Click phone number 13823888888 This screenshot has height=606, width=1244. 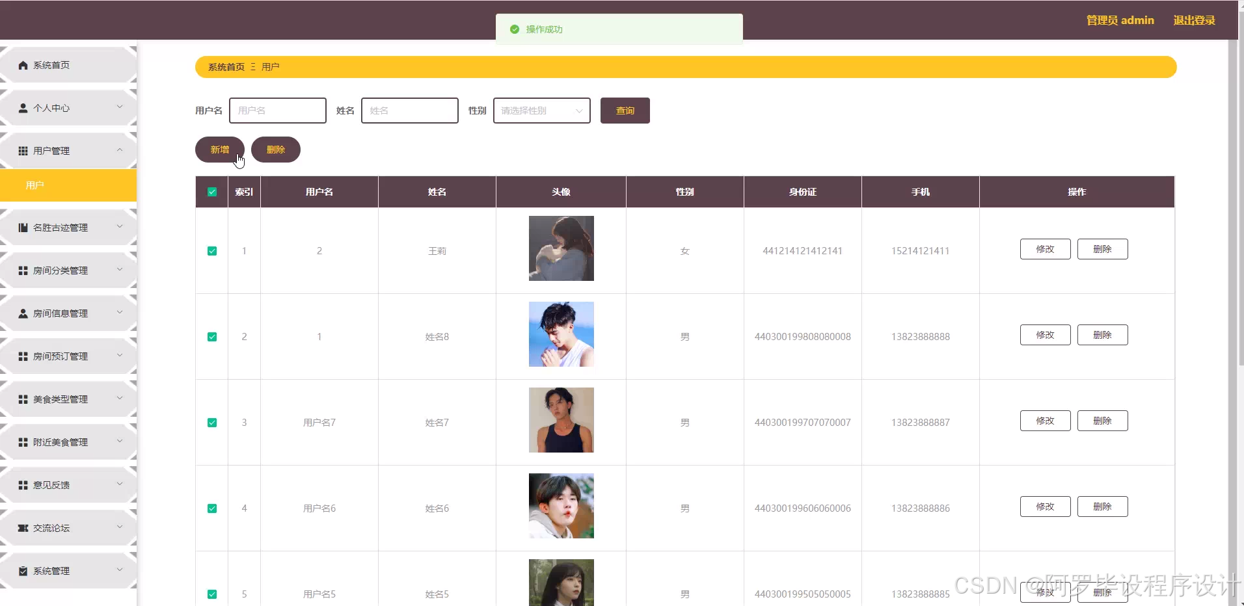click(920, 337)
